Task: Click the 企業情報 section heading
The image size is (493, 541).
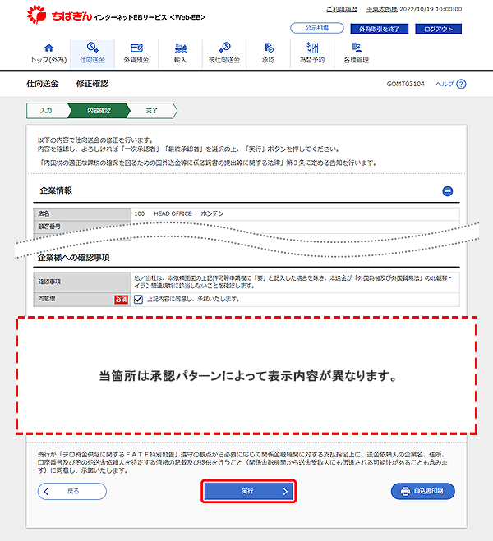Action: 56,190
